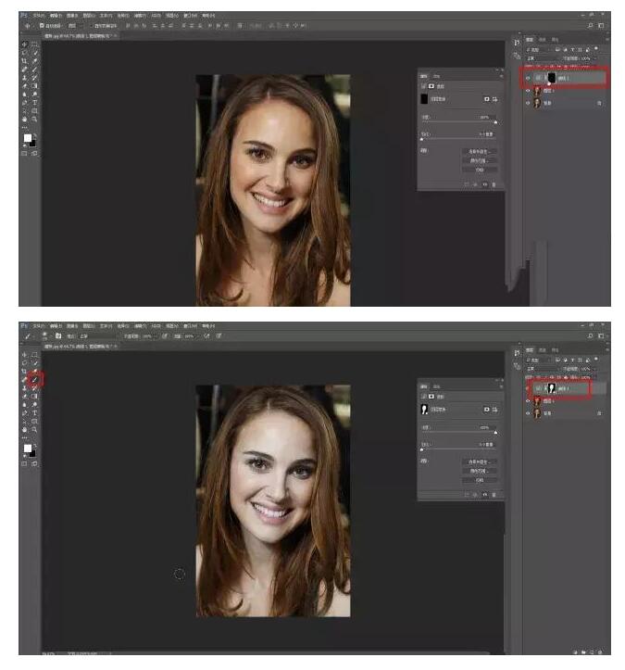Select the Type tool in the upper screenshot
This screenshot has height=670, width=625.
[34, 103]
